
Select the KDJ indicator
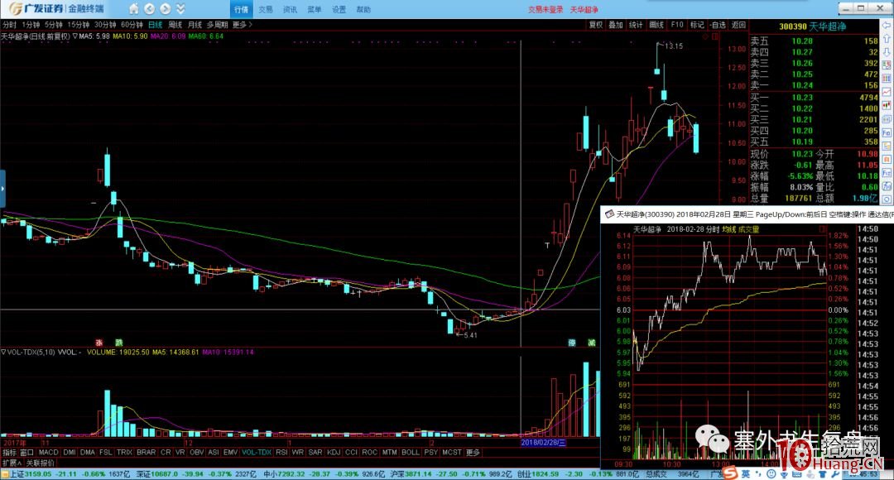pyautogui.click(x=334, y=452)
